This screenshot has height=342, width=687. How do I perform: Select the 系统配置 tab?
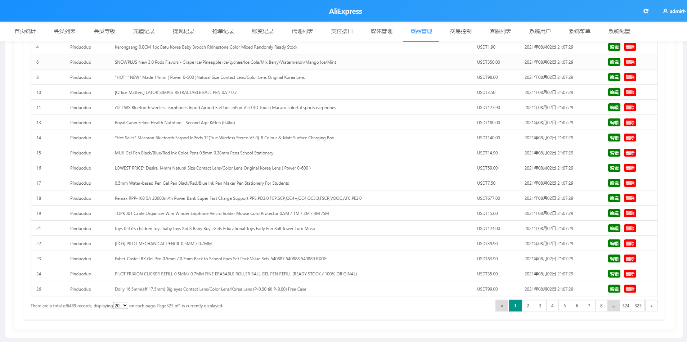[619, 31]
